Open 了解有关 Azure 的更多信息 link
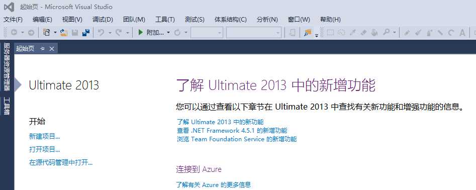Viewport: 476px width, 190px height. (214, 184)
